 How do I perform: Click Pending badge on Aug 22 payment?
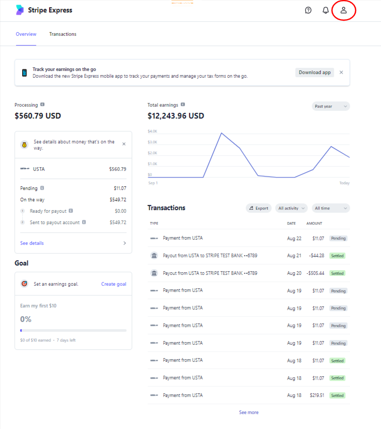(x=338, y=238)
